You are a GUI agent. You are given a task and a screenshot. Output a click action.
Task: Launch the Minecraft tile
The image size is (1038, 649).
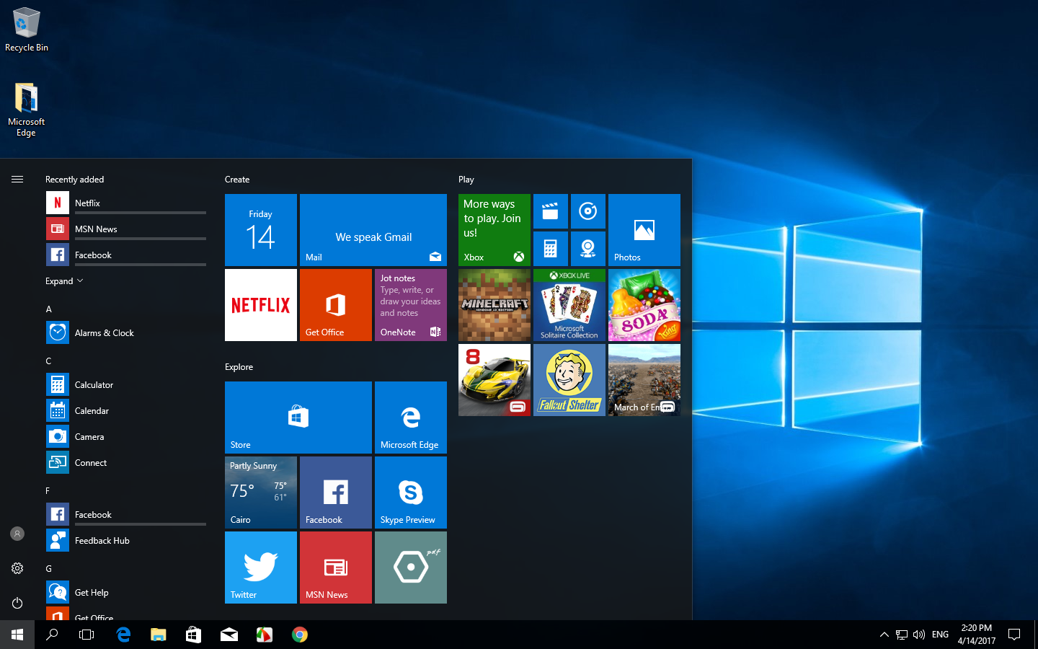(x=494, y=305)
